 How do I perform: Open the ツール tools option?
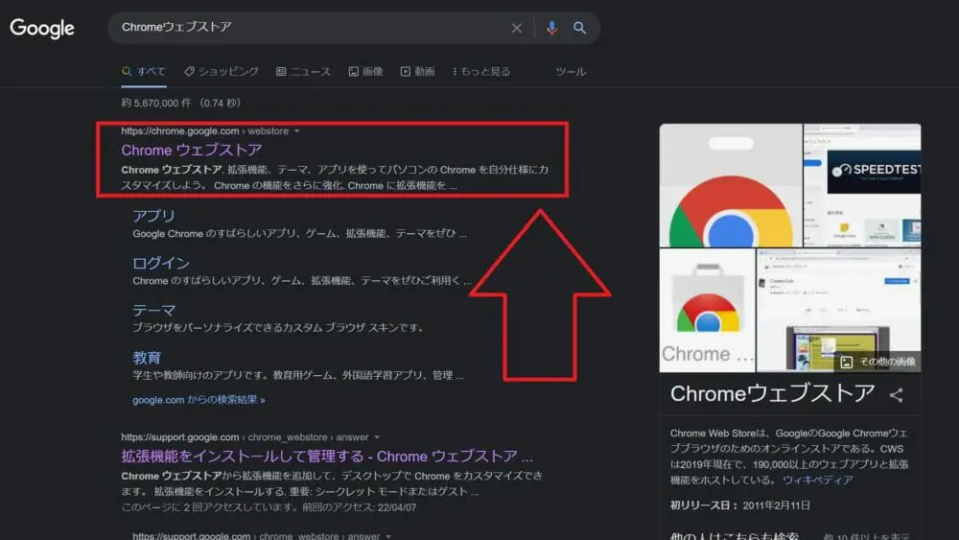(571, 72)
